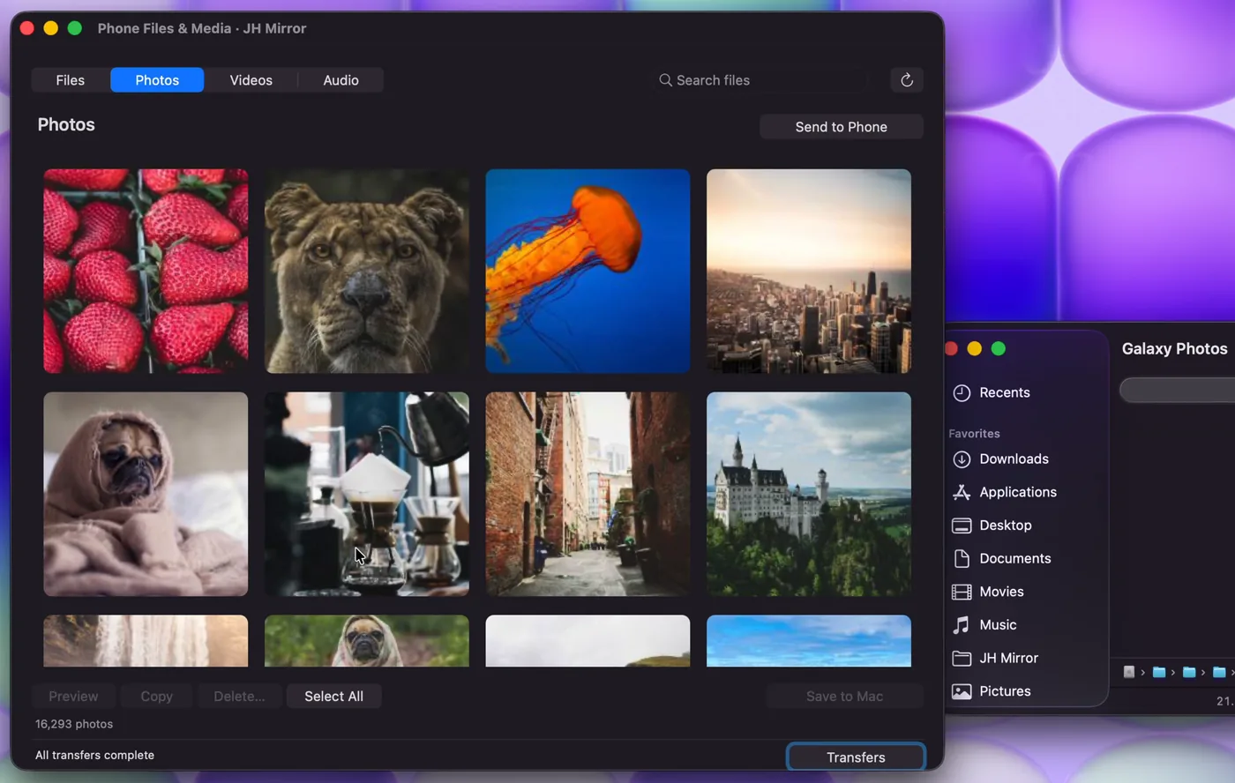This screenshot has height=783, width=1235.
Task: Select the strawberries photo
Action: click(x=146, y=272)
